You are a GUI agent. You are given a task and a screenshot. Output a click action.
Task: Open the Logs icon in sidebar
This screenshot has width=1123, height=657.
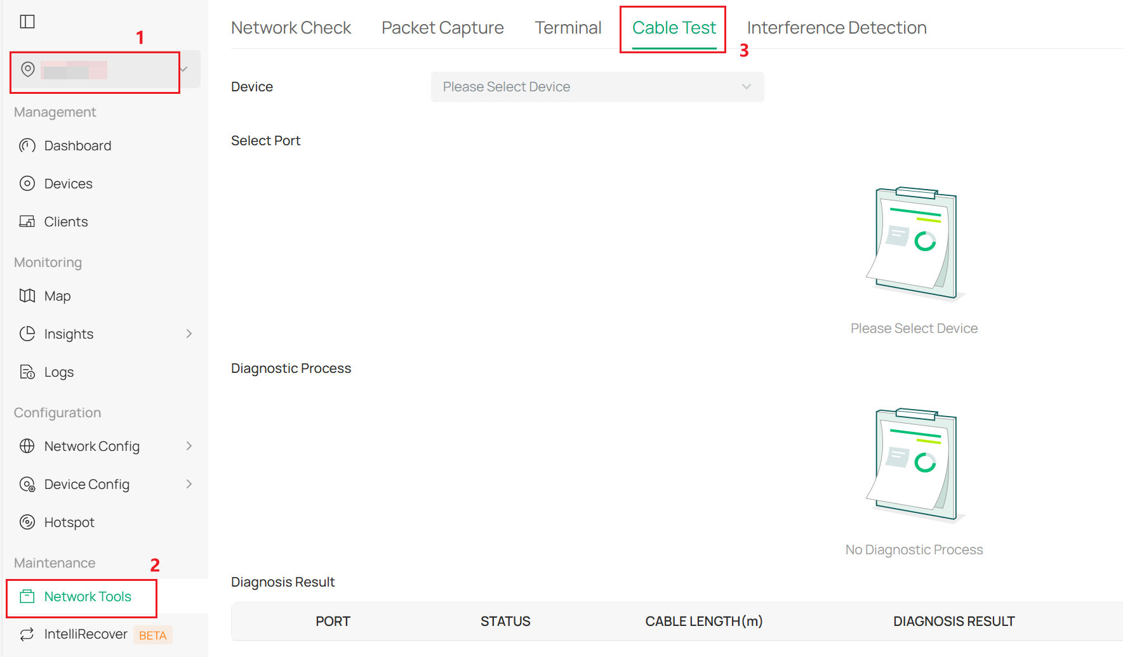27,372
